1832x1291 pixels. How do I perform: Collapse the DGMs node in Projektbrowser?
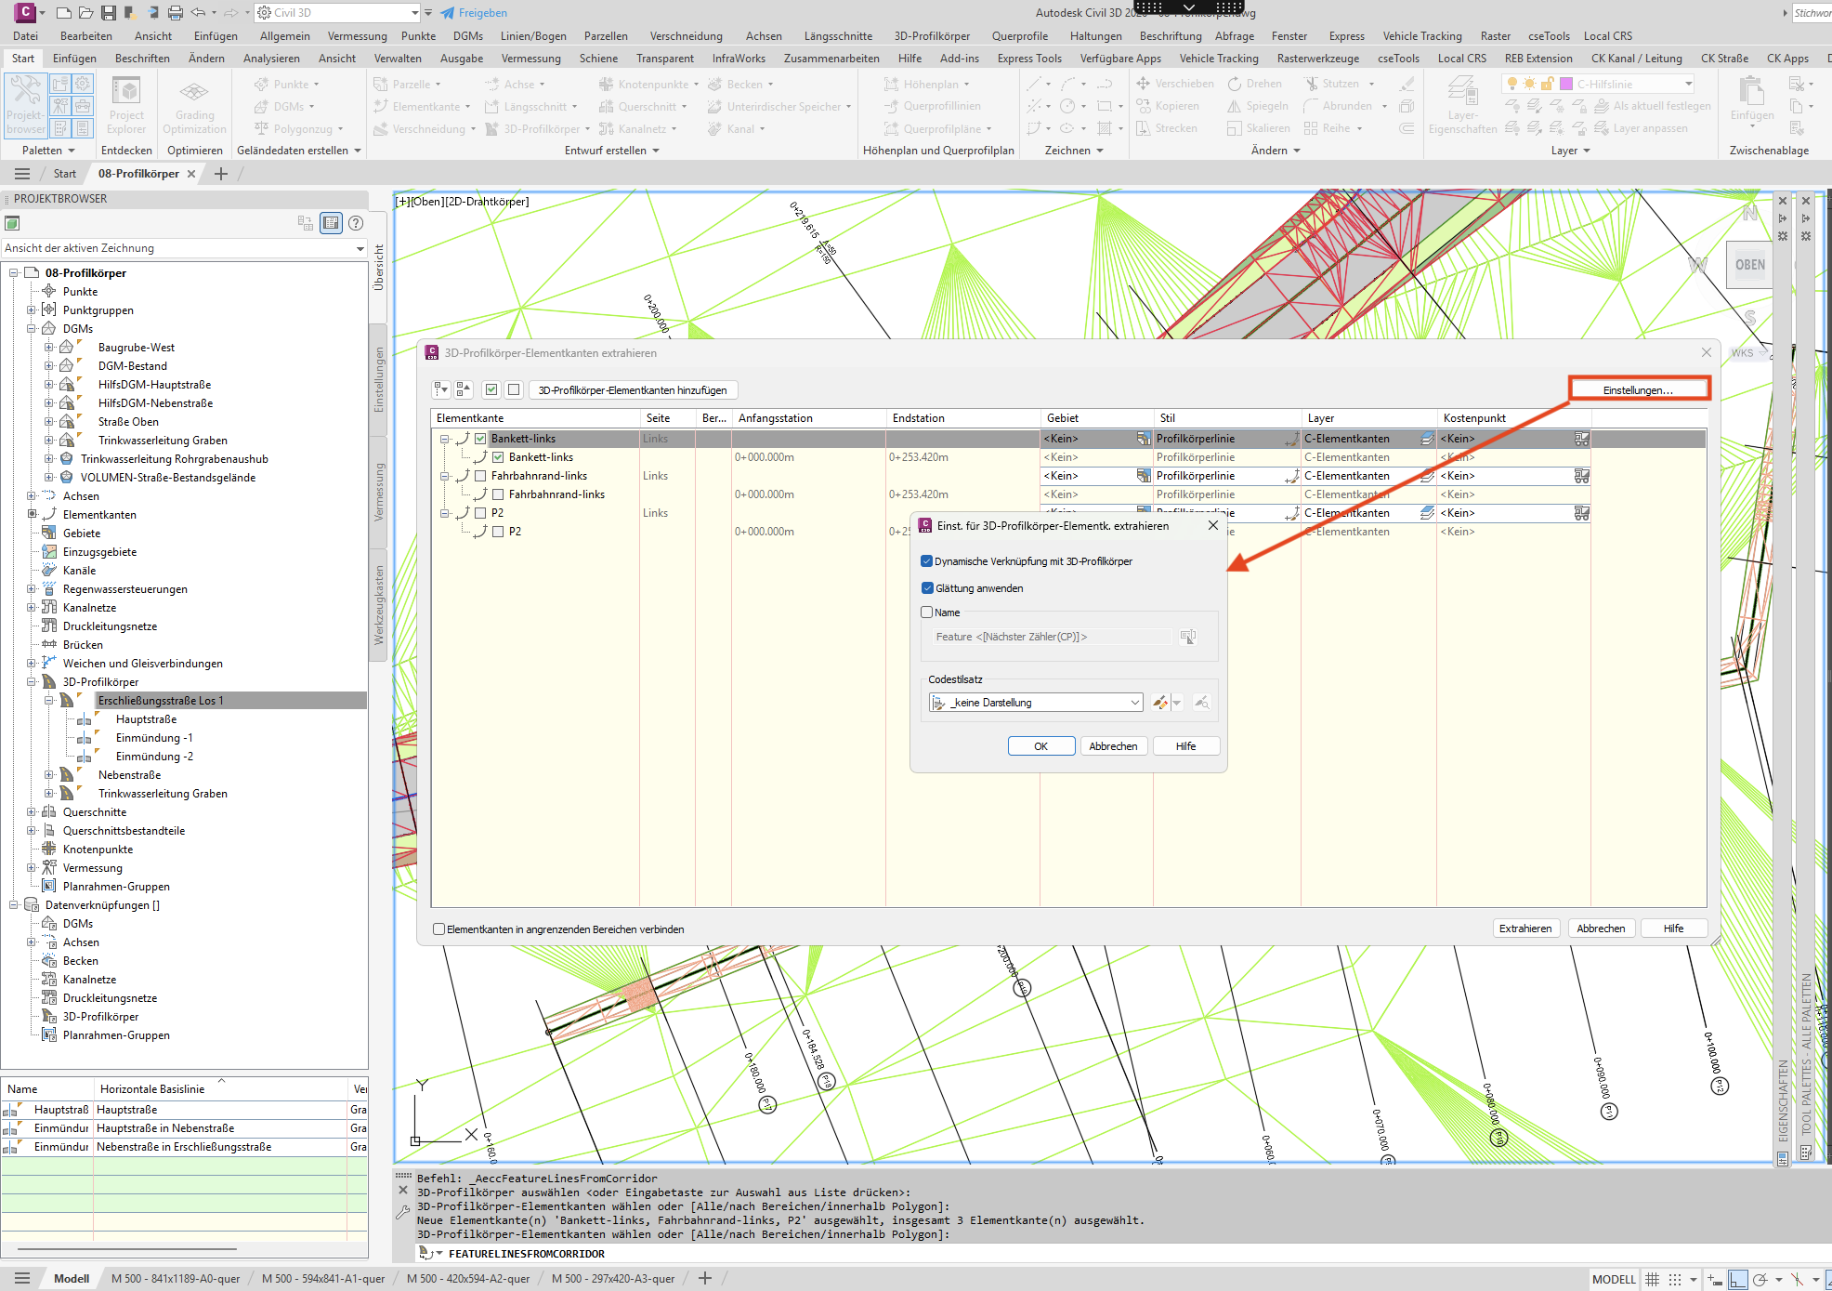pyautogui.click(x=32, y=329)
